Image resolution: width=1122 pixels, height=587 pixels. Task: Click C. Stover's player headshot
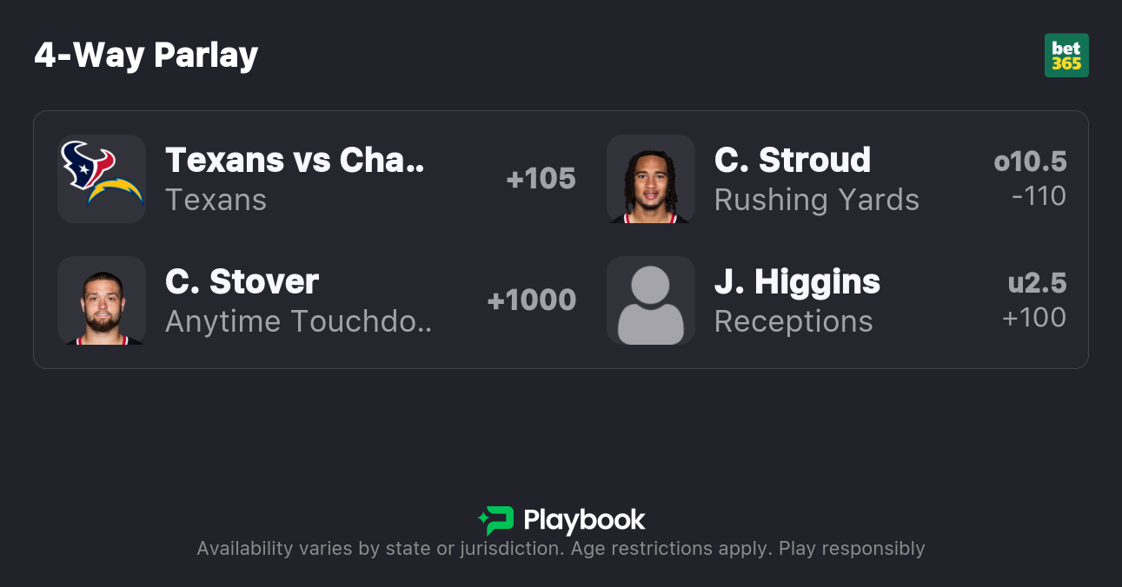tap(102, 300)
